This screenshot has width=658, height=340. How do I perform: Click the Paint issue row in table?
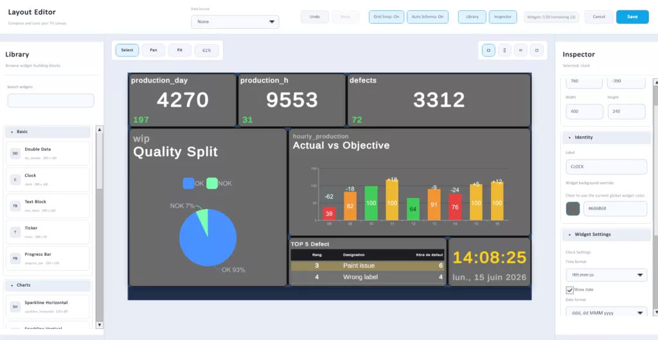368,265
